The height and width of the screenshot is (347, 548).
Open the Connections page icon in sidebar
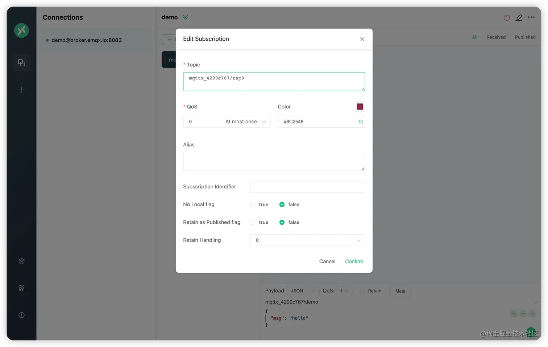pyautogui.click(x=21, y=63)
